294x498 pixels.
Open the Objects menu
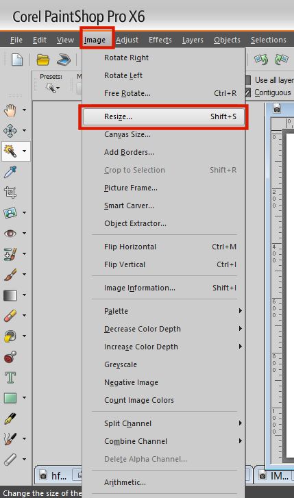click(x=227, y=40)
